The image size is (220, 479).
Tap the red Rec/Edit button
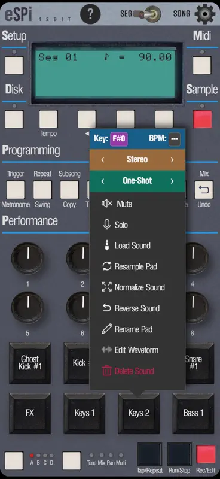[x=206, y=454]
